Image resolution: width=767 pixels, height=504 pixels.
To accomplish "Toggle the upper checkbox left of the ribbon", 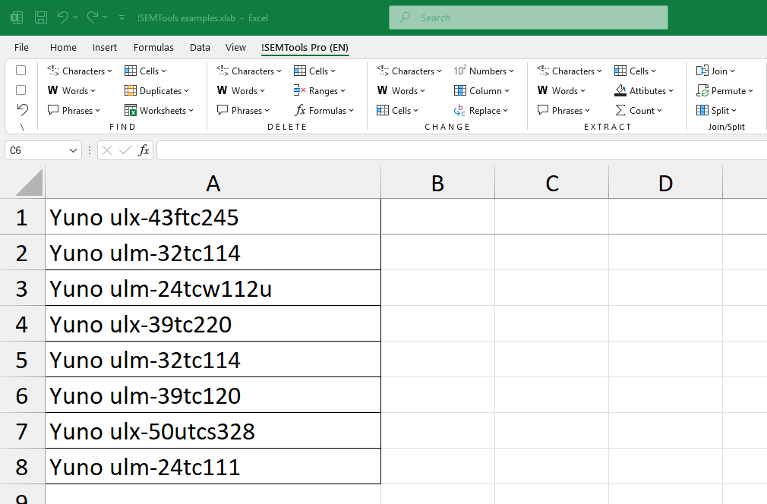I will click(x=21, y=71).
